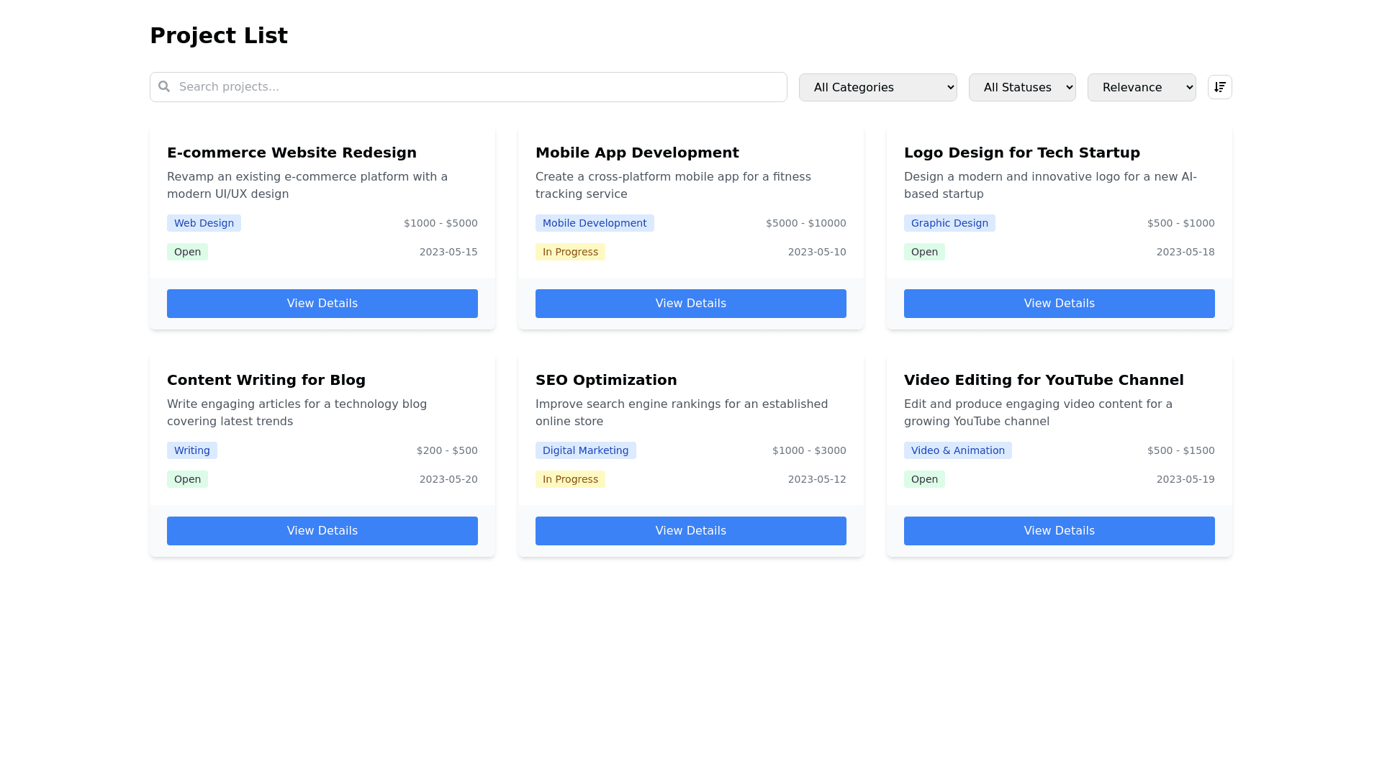
Task: Click the Graphic Design category badge
Action: pos(949,223)
